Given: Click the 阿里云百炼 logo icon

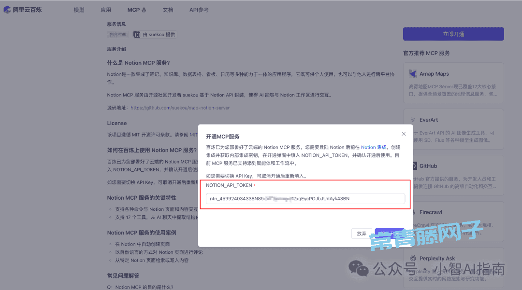Looking at the screenshot, I should tap(7, 10).
